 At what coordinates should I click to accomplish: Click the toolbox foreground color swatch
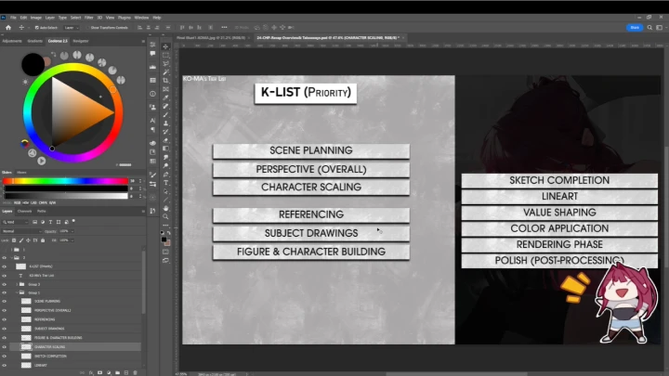(x=164, y=240)
